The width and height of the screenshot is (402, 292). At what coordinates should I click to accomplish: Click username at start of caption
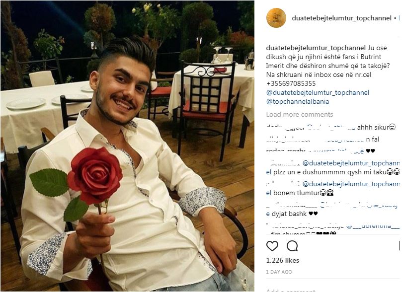tap(316, 48)
